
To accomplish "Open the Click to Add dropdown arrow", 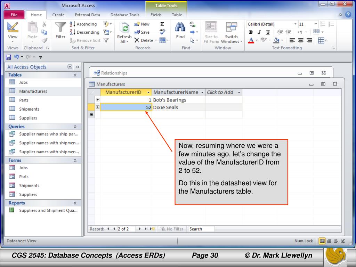I will pos(239,92).
